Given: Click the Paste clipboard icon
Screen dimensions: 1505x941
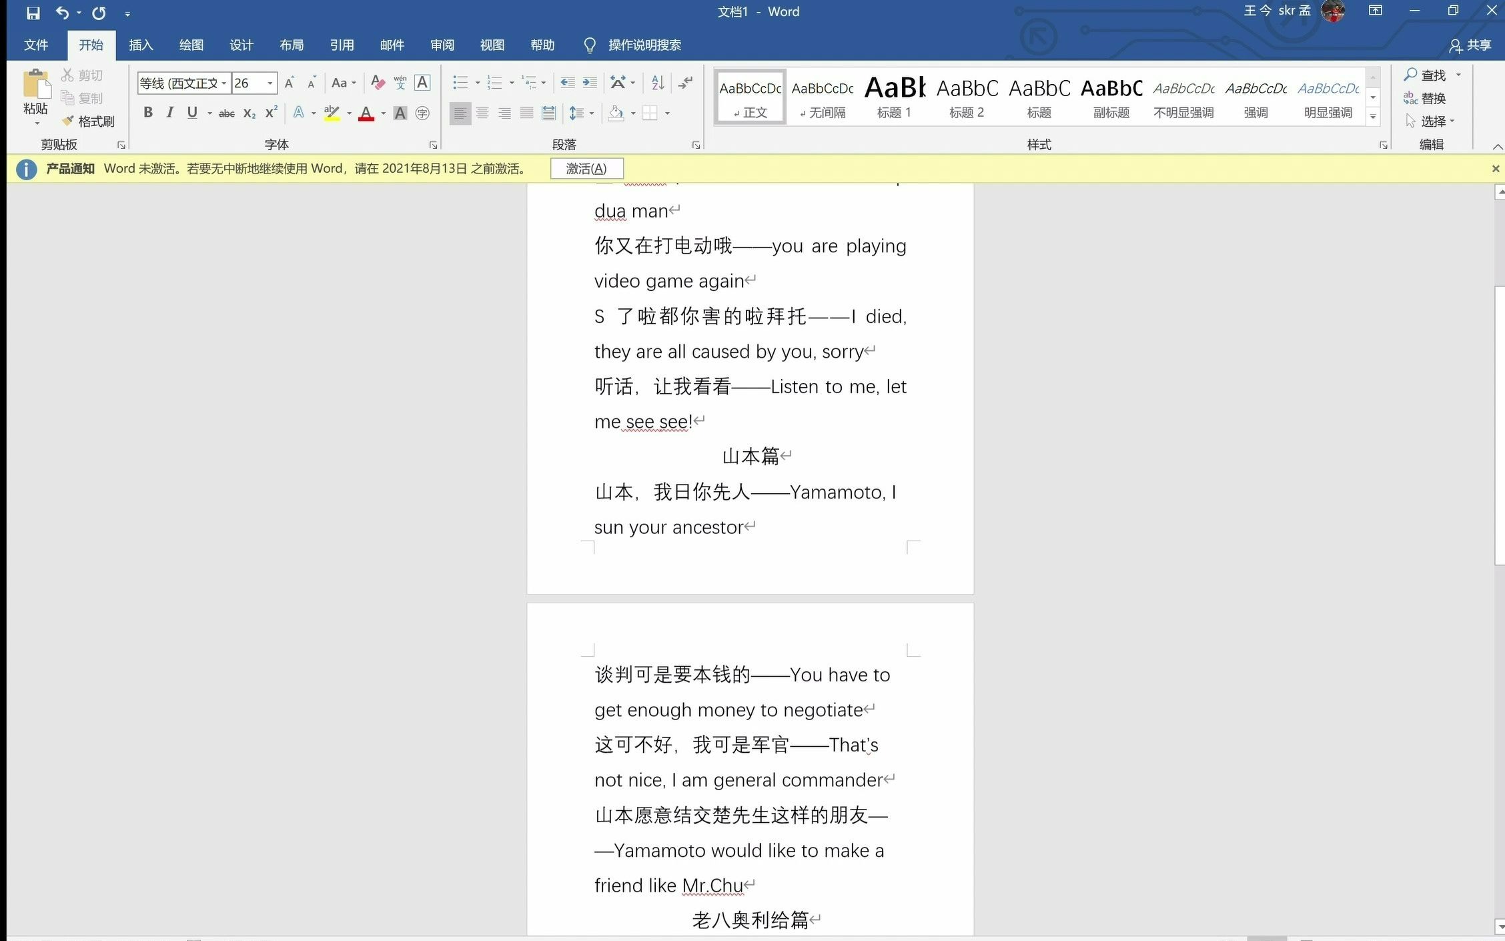Looking at the screenshot, I should (x=36, y=85).
